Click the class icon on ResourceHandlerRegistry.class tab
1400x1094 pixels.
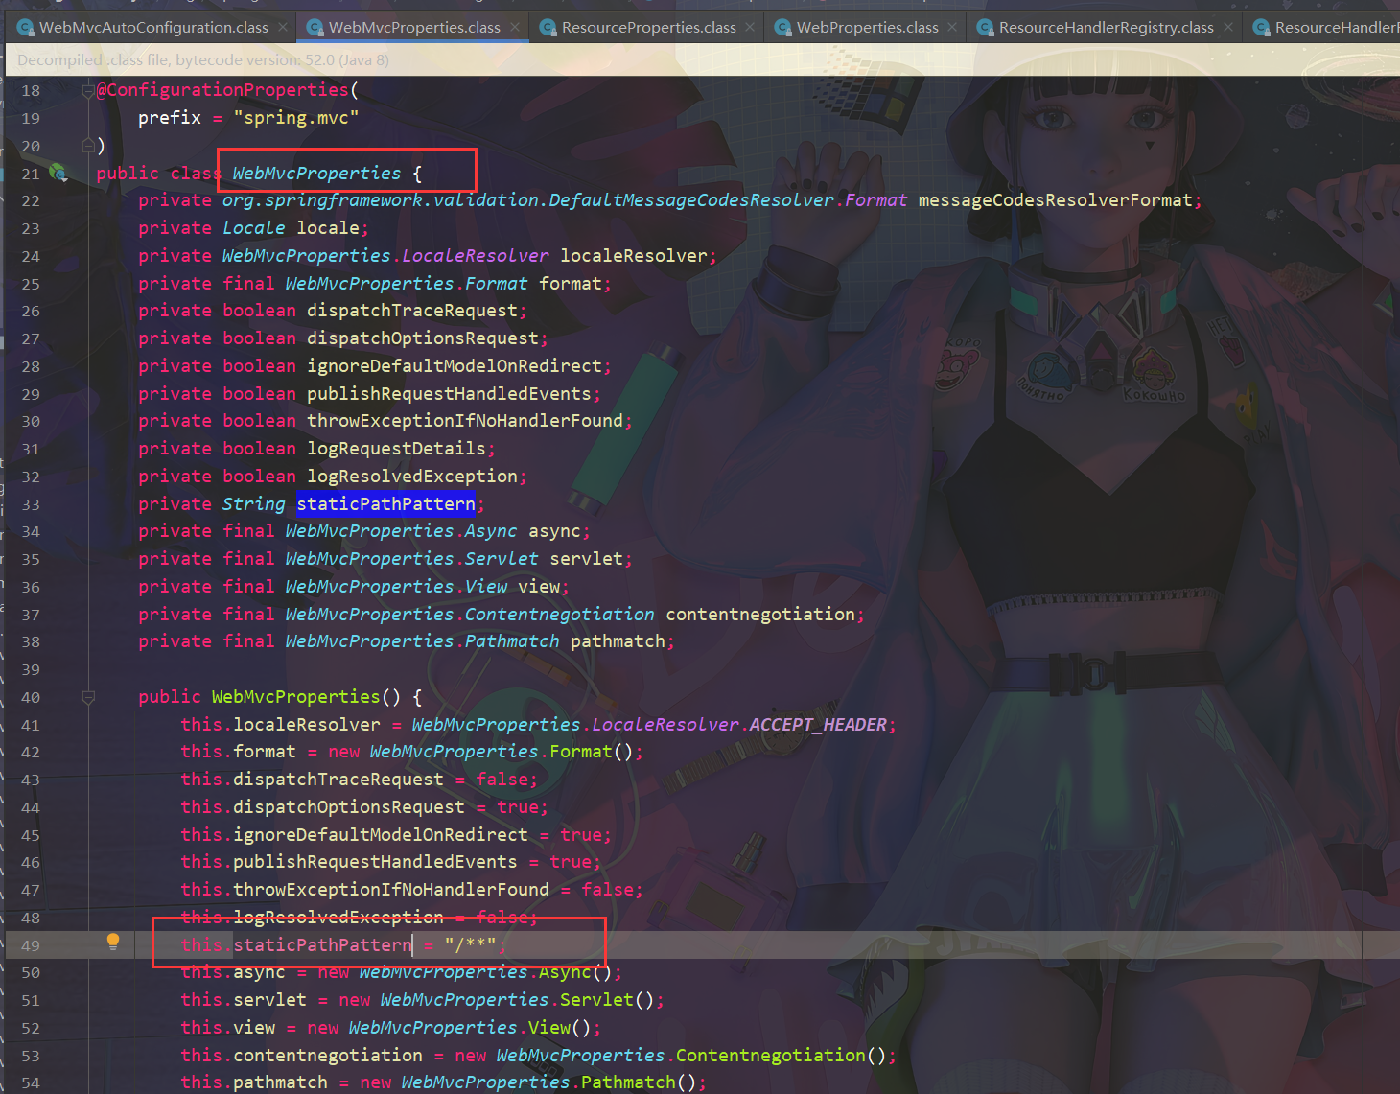coord(985,28)
